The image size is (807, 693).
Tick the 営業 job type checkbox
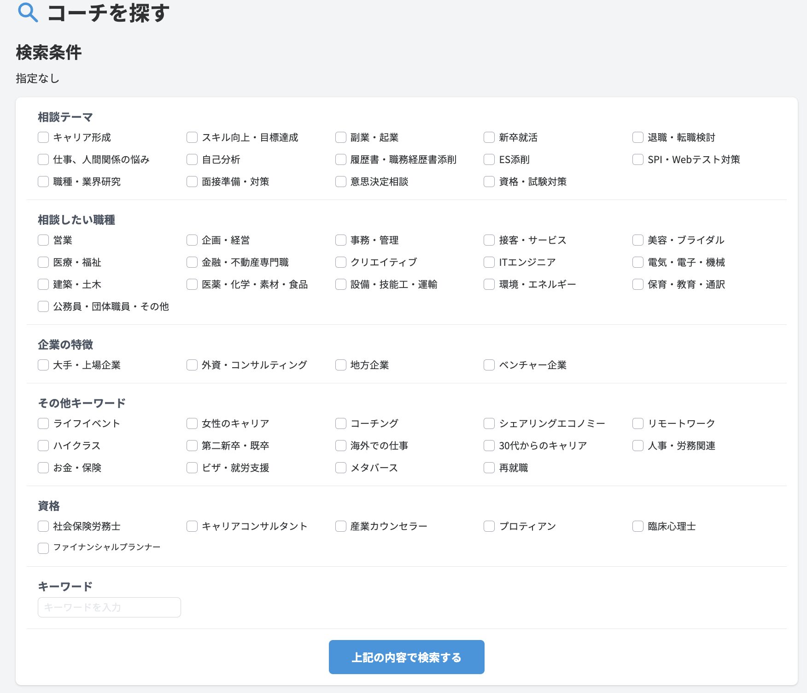tap(43, 240)
